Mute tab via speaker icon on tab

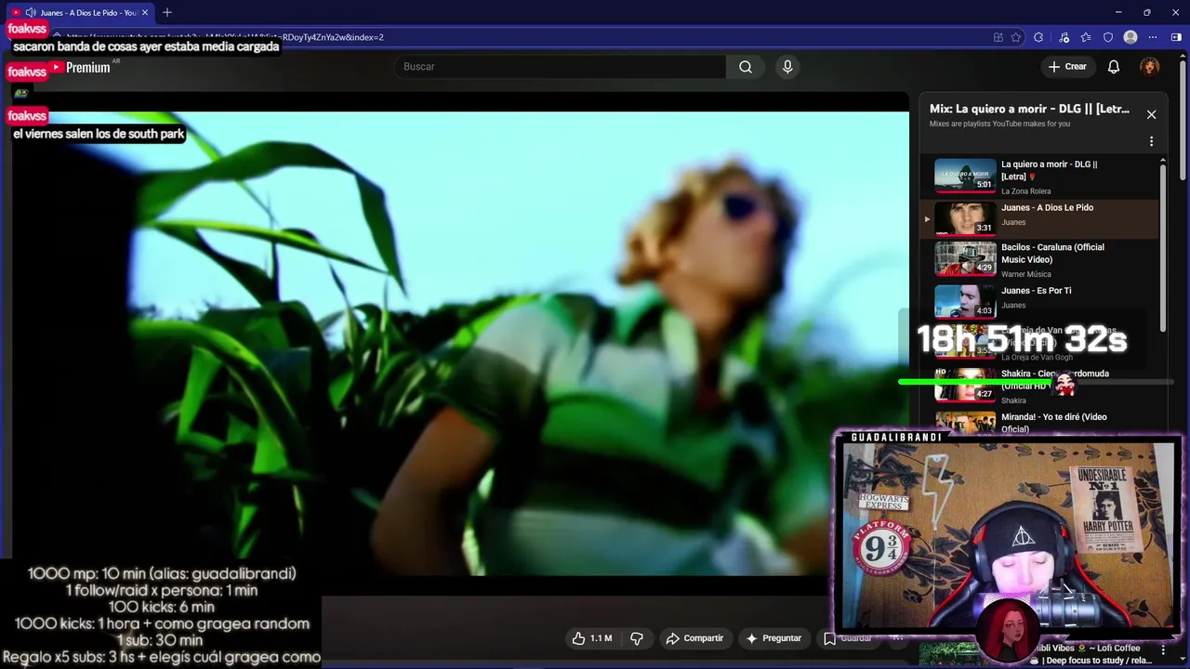coord(31,12)
